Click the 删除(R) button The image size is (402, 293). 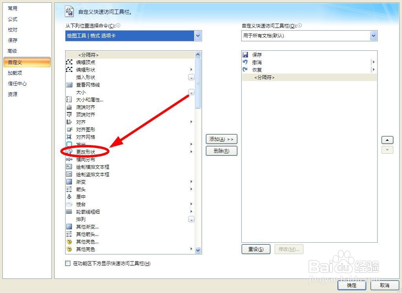point(222,151)
